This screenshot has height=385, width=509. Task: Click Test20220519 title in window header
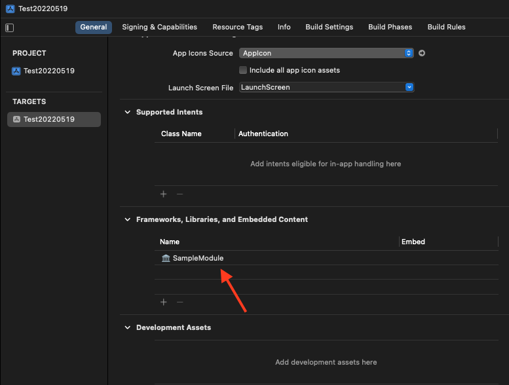43,9
